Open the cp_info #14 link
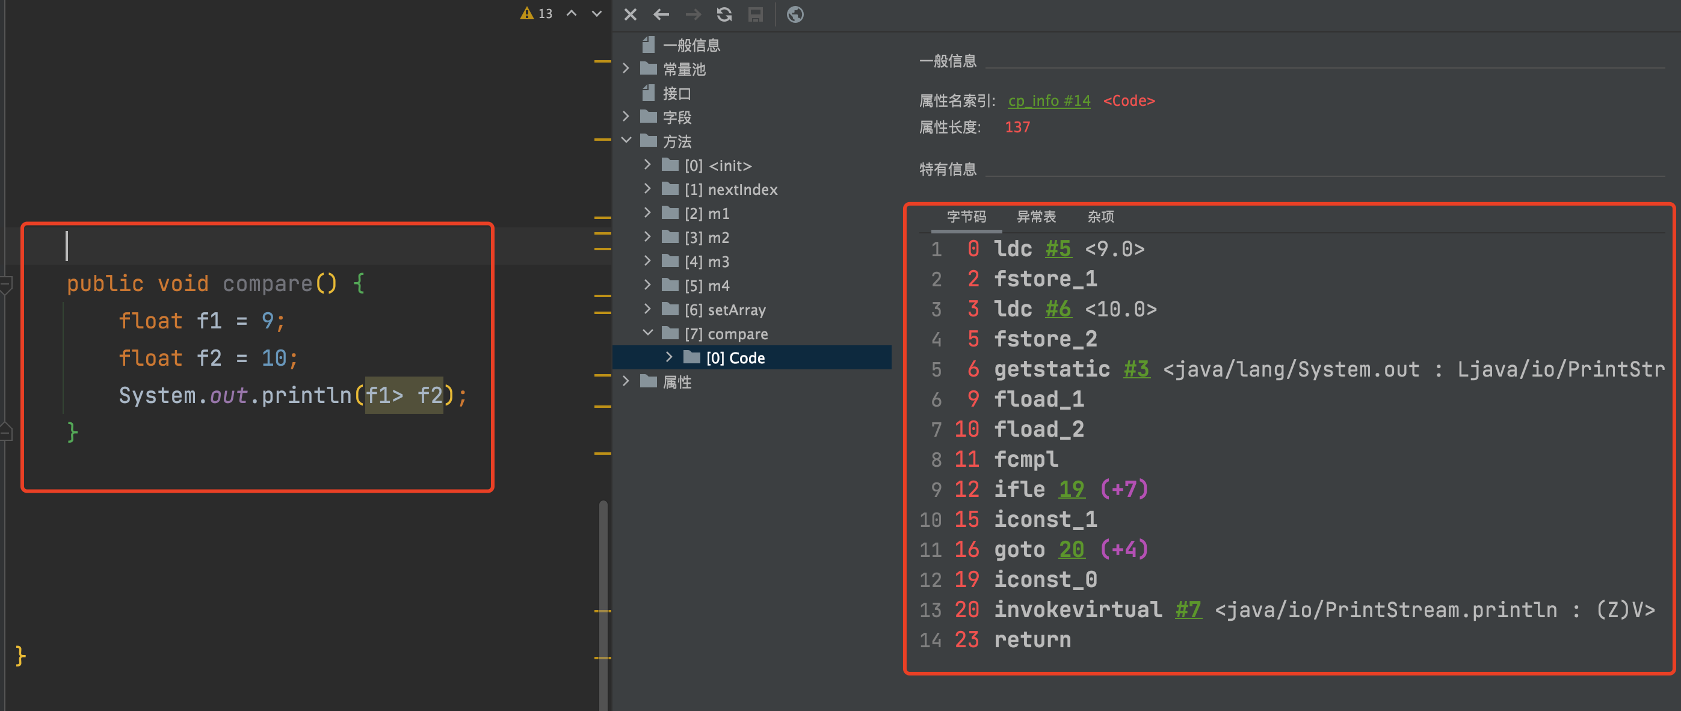The height and width of the screenshot is (711, 1681). (1049, 101)
